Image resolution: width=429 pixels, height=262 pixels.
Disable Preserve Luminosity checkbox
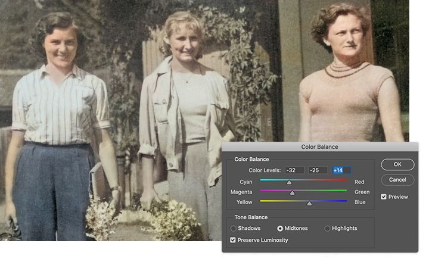point(233,240)
